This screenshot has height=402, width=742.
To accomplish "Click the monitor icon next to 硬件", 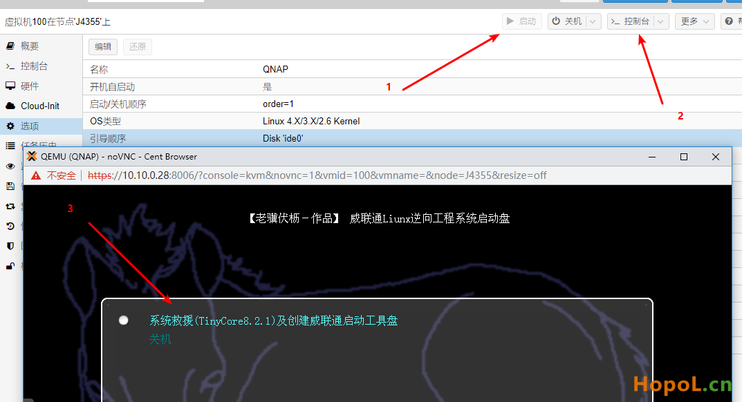I will [10, 86].
